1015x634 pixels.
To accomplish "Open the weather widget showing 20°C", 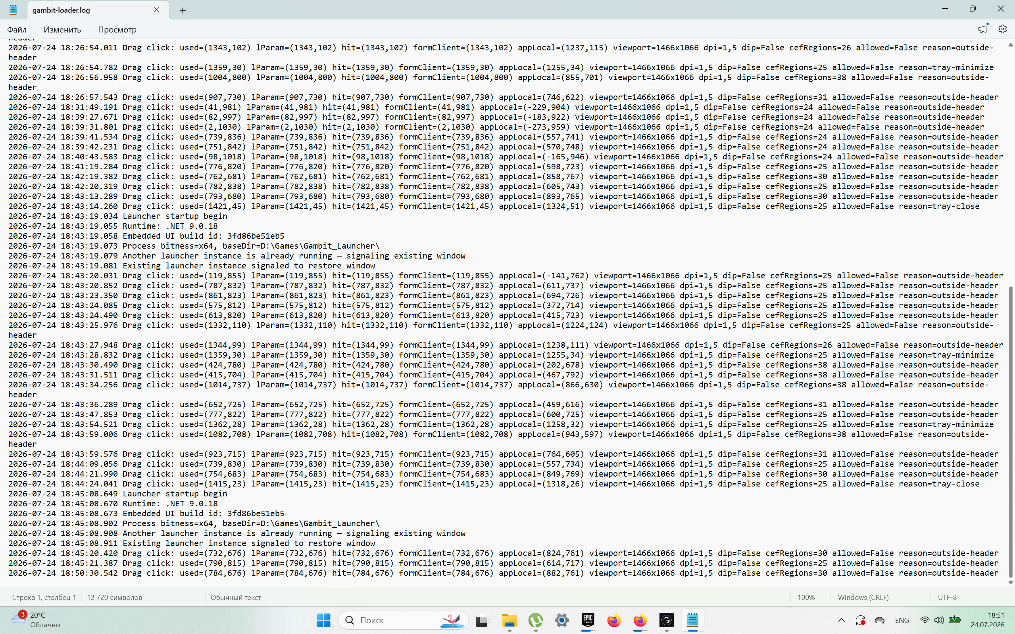I will pyautogui.click(x=36, y=620).
